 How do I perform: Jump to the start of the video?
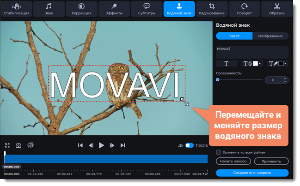coord(80,145)
